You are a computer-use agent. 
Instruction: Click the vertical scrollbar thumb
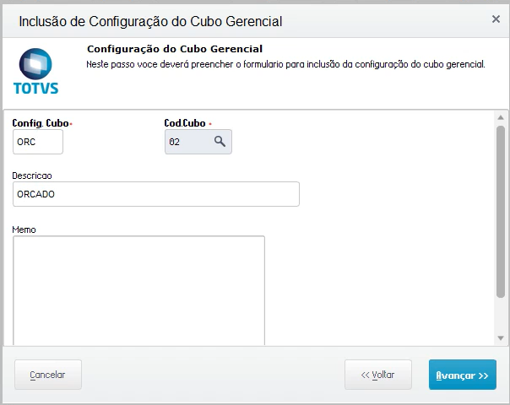point(501,212)
